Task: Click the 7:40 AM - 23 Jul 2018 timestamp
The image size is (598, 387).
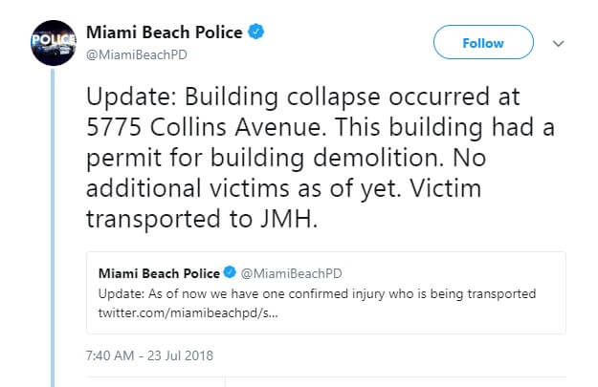Action: (x=149, y=355)
